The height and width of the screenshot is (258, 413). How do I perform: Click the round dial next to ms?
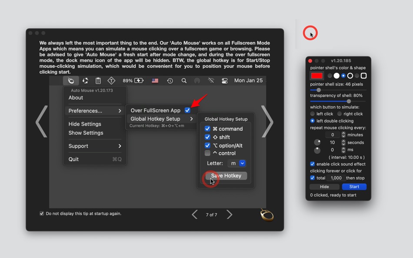pos(317,150)
